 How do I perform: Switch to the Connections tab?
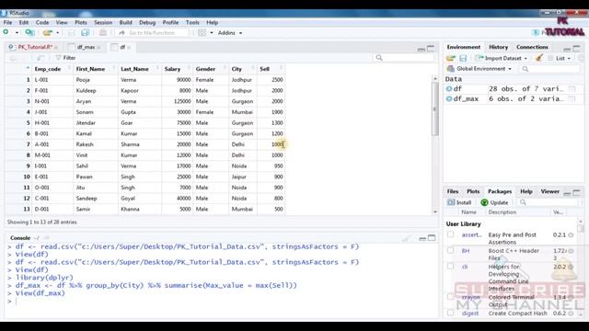click(532, 47)
